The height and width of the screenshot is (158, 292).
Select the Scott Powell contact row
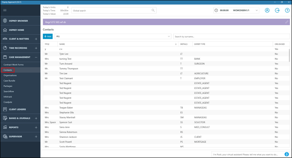[166, 142]
